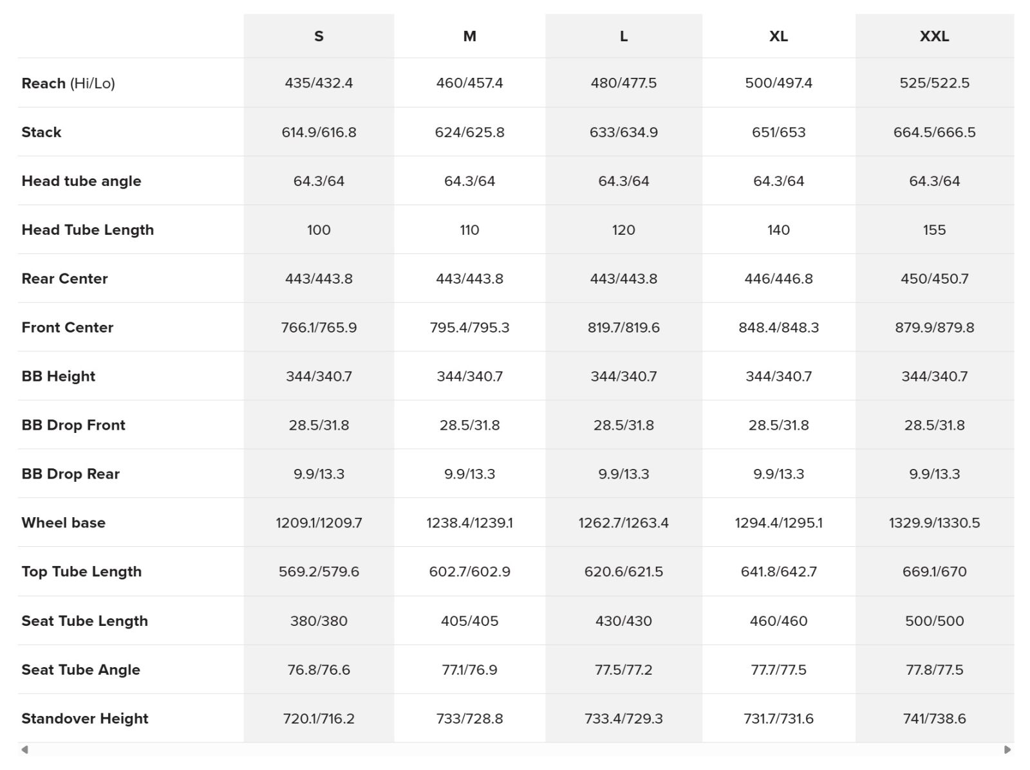Pick the XL size column header
Image resolution: width=1030 pixels, height=770 pixels.
point(778,37)
